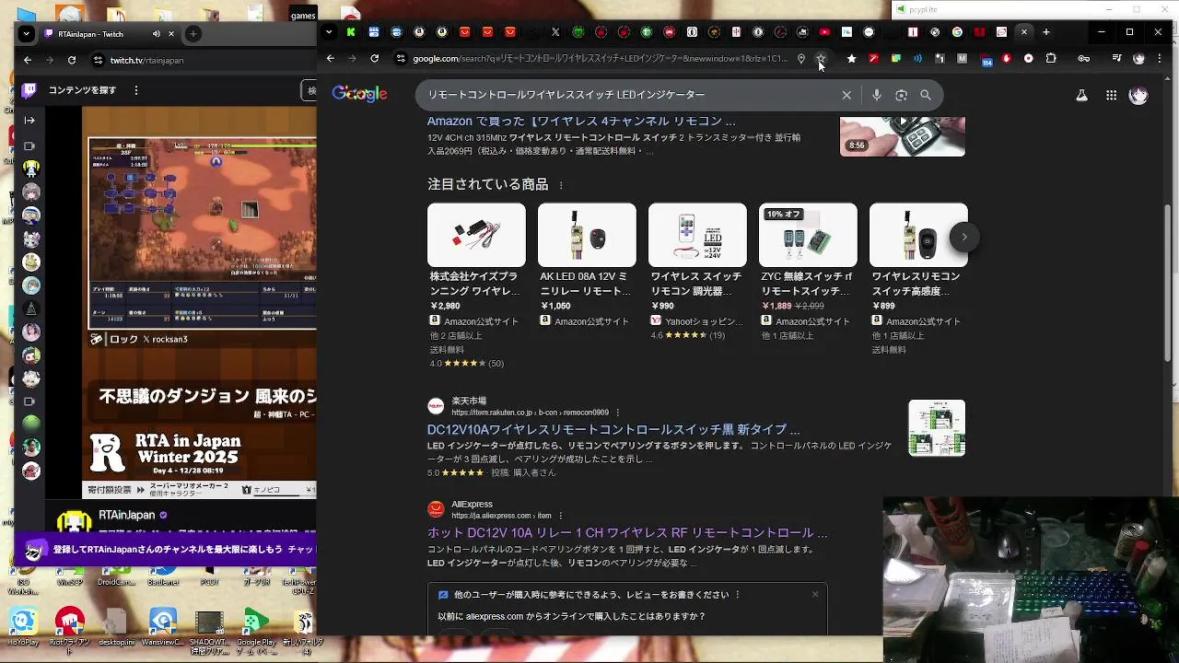Open a new tab in the Twitch window
The width and height of the screenshot is (1179, 663).
(x=193, y=34)
